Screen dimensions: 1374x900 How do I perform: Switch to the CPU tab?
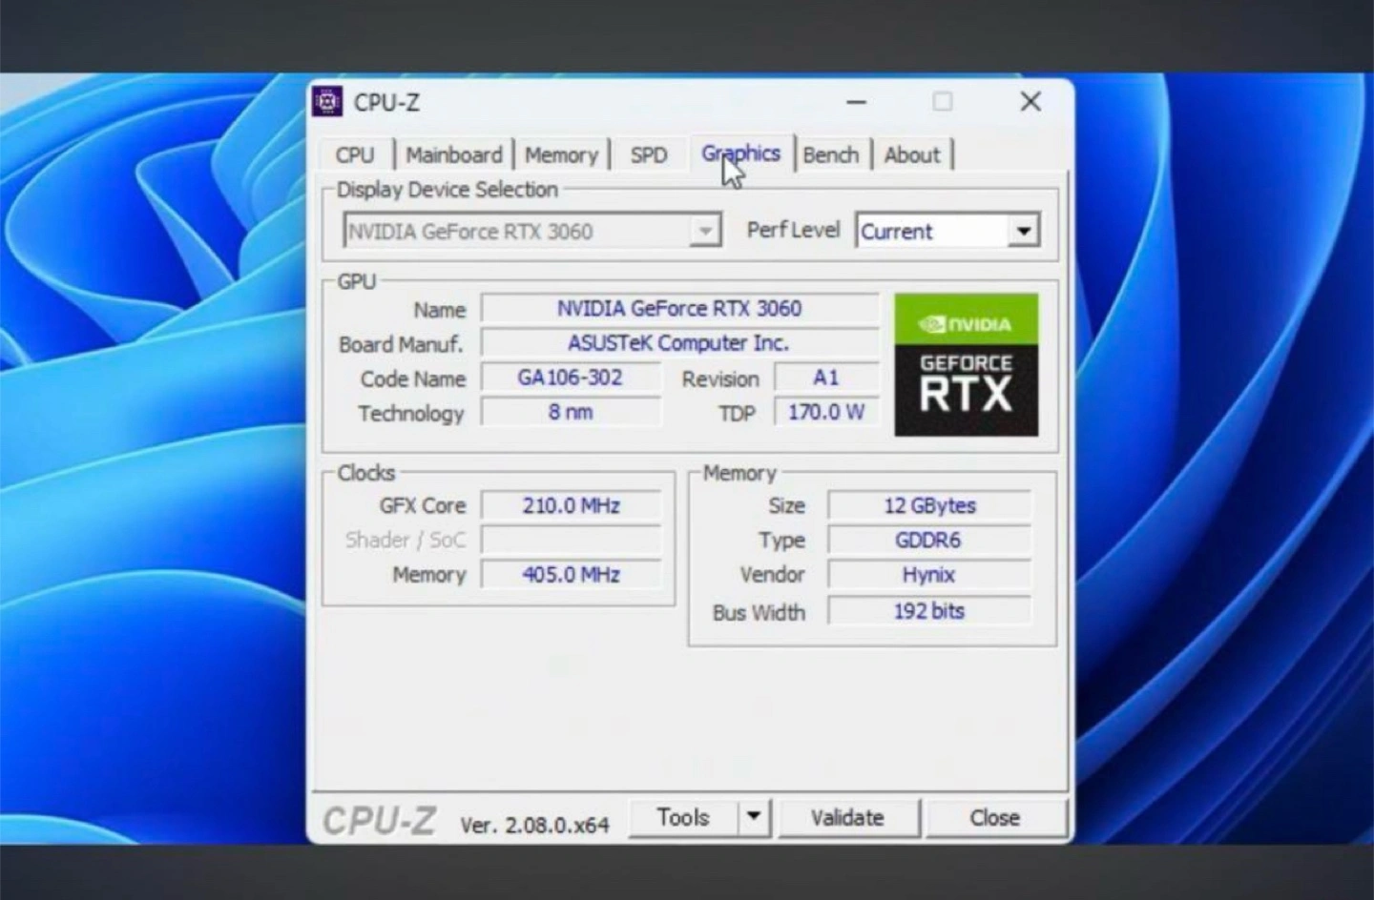[x=355, y=154]
